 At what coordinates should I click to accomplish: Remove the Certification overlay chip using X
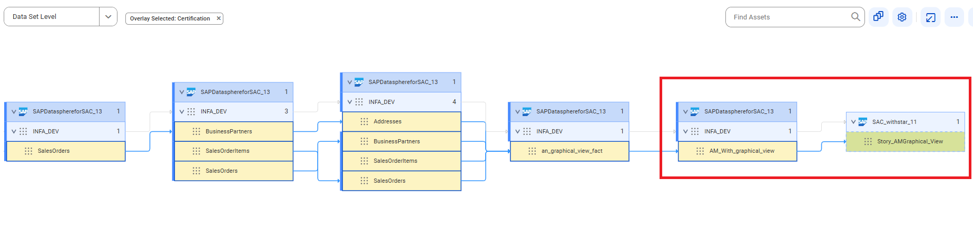pos(219,18)
